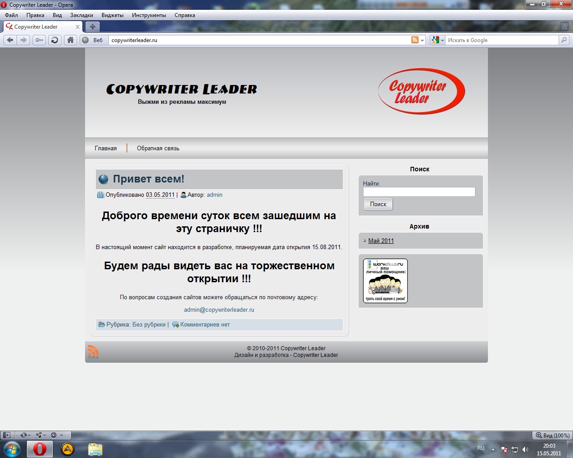The image size is (573, 458).
Task: Click the sync arrows icon in the status bar
Action: [23, 435]
